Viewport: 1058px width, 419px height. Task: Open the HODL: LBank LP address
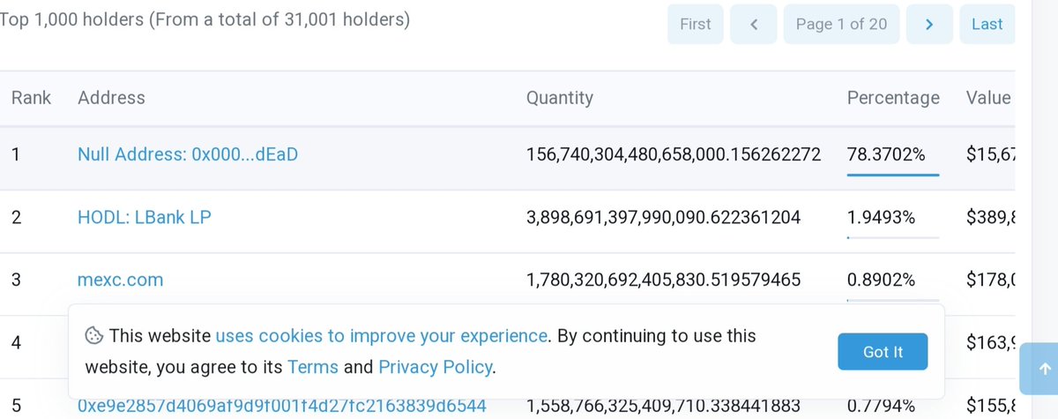pyautogui.click(x=145, y=217)
